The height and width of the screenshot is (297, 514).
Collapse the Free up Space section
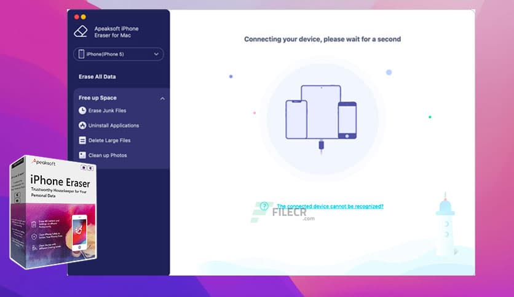pos(162,98)
